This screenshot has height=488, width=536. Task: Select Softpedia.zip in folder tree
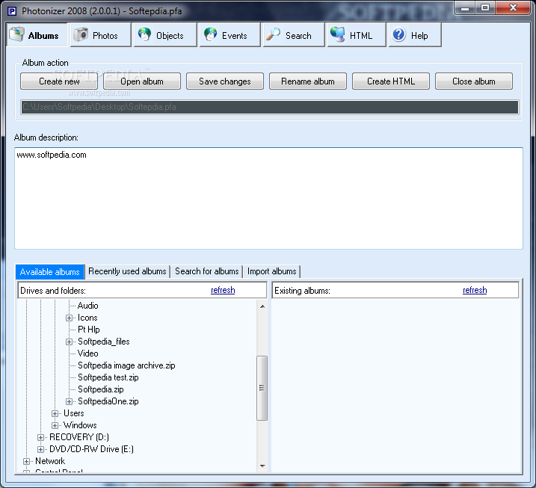pyautogui.click(x=100, y=389)
